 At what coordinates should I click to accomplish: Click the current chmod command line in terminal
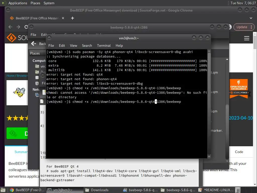(114, 102)
